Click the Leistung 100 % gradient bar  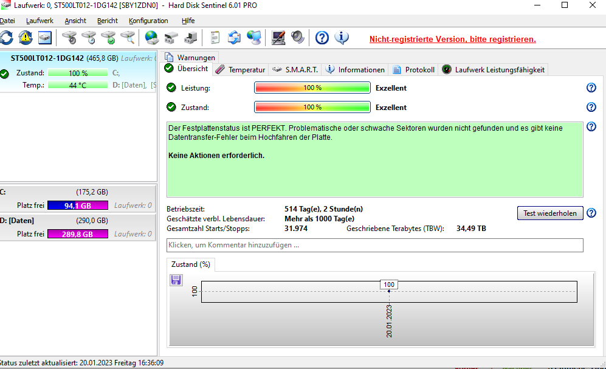pyautogui.click(x=312, y=88)
